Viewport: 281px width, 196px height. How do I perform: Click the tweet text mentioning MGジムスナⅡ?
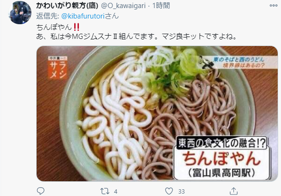[136, 37]
